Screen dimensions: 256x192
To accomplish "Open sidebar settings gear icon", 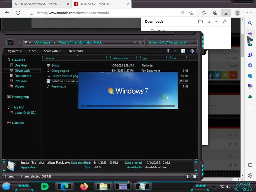I will click(x=250, y=175).
